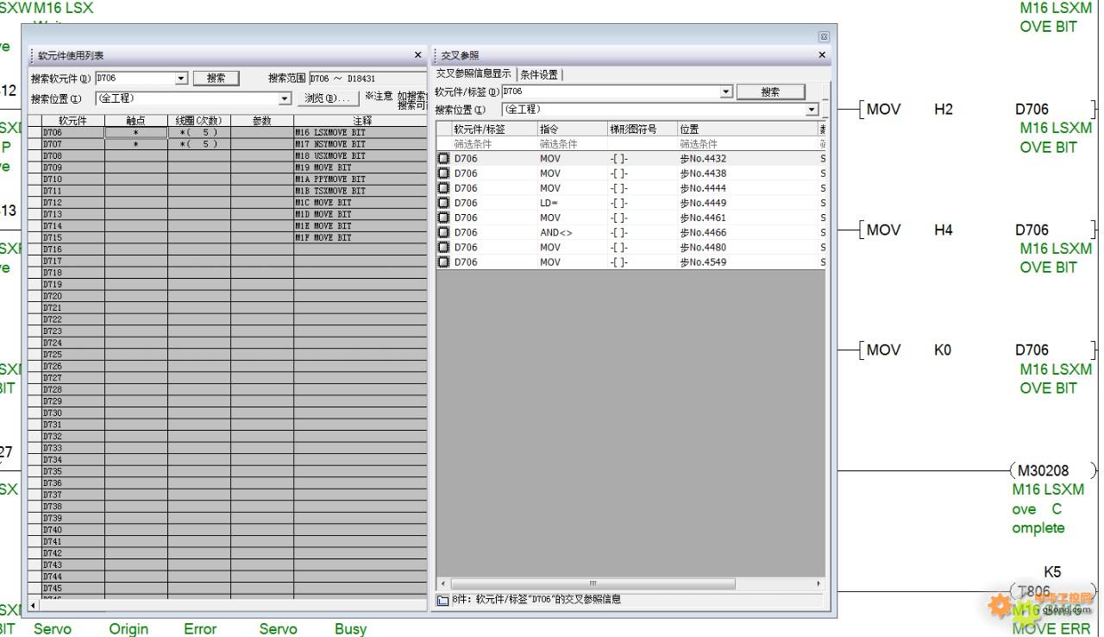Viewport: 1104px width, 637px height.
Task: Click the 线圈(次数) column header
Action: pyautogui.click(x=199, y=122)
